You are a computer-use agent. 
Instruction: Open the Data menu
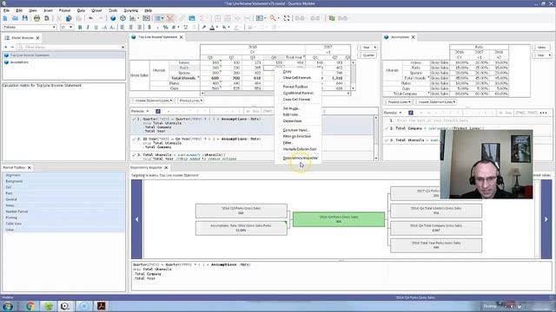[81, 10]
